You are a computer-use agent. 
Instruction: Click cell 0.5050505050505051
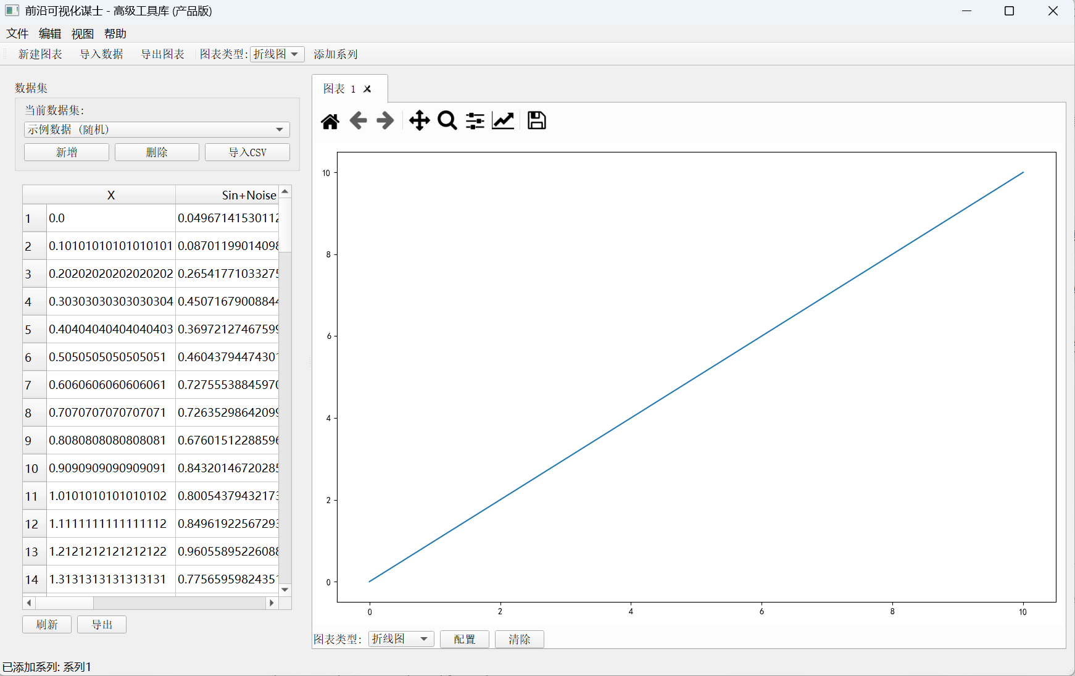coord(111,357)
